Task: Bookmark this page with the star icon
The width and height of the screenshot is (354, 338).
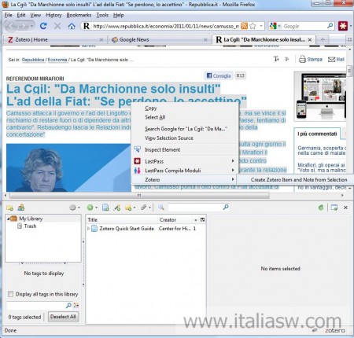Action: coord(253,26)
